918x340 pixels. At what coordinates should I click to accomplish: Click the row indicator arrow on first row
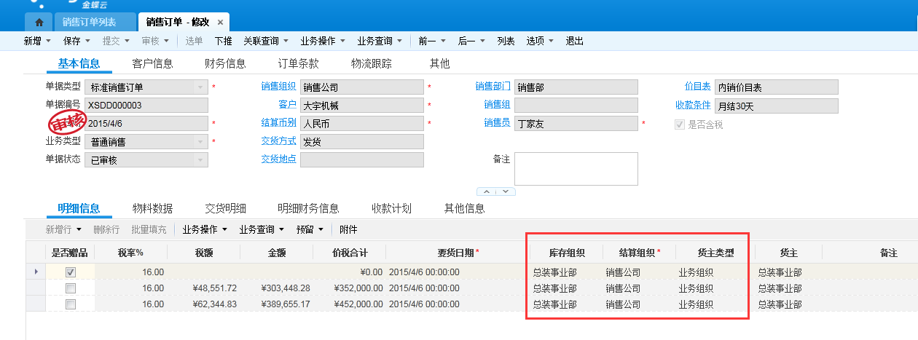point(36,272)
